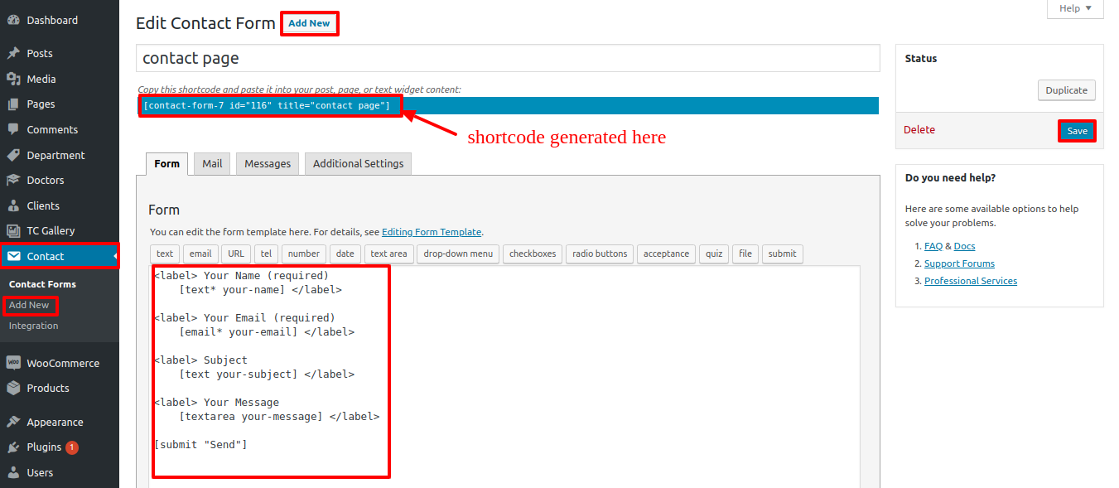Collapse the Contact submenu arrow

(114, 256)
